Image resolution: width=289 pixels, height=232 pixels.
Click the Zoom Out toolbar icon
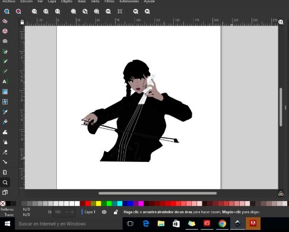18,11
